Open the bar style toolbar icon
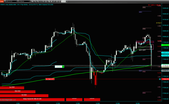This screenshot has width=169, height=104. (32, 1)
